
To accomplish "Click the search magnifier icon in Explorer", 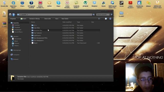I will (111, 15).
